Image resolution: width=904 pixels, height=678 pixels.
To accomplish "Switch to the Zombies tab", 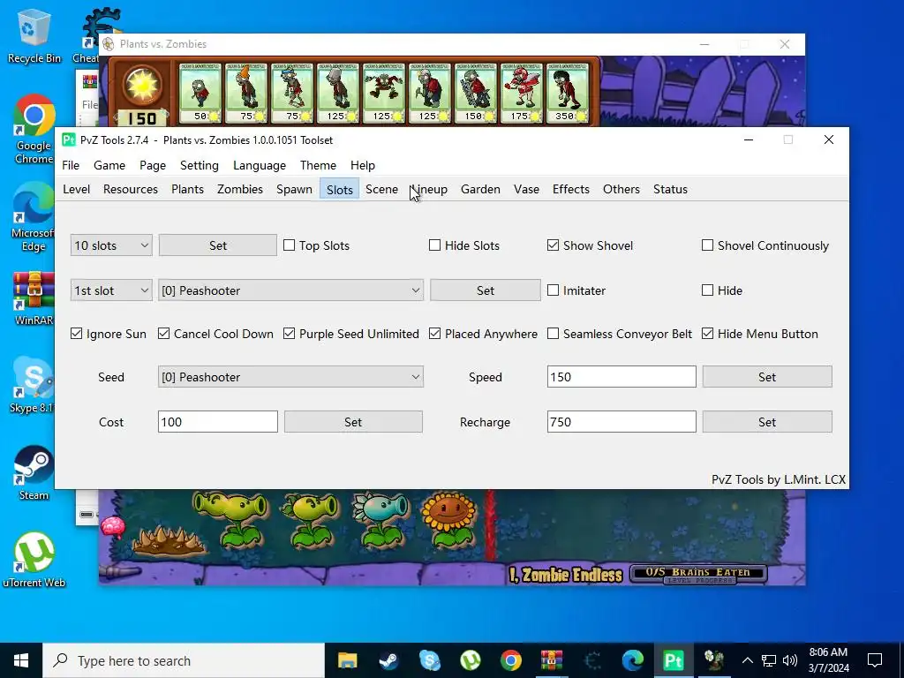I will (x=240, y=189).
